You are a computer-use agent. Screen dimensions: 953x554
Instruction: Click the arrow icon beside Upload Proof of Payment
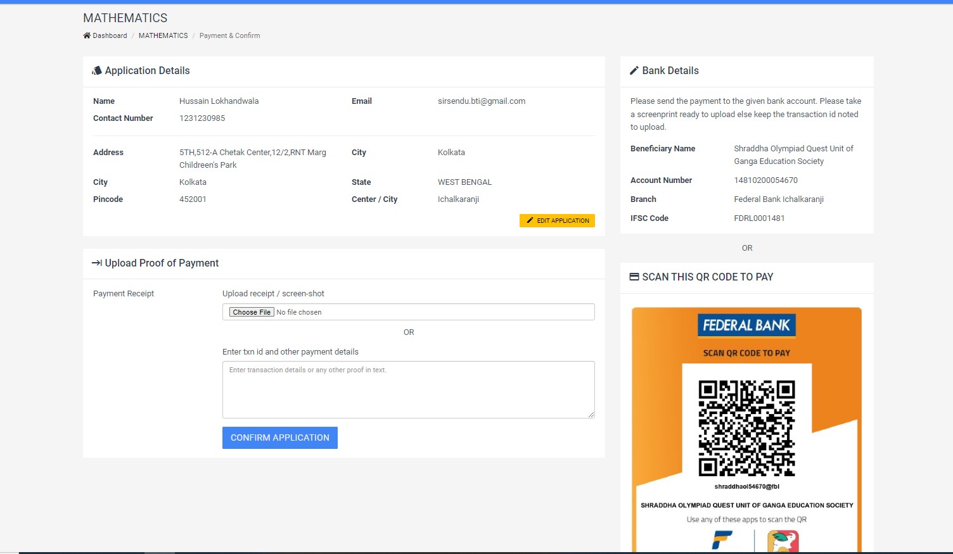pos(97,263)
